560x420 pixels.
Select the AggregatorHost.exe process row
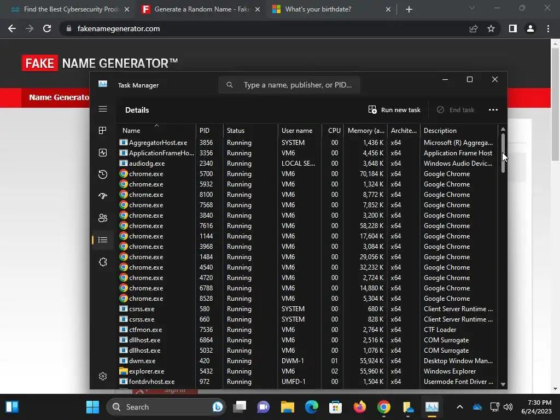coord(307,143)
